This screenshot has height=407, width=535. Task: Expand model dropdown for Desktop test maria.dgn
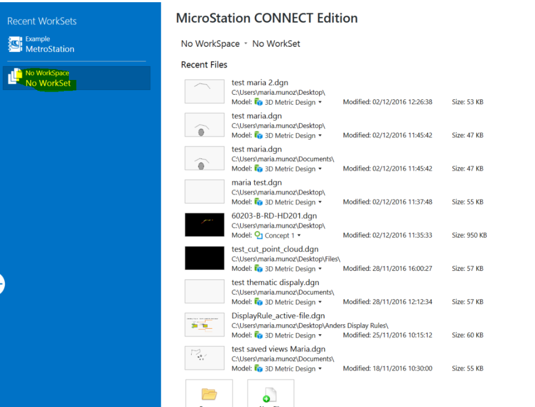pyautogui.click(x=320, y=136)
